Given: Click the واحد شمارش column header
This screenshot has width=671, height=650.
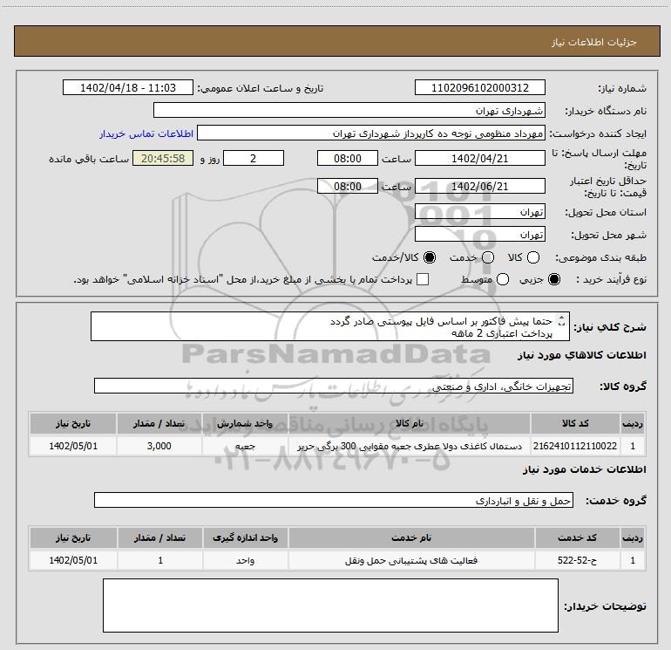Looking at the screenshot, I should click(x=245, y=423).
